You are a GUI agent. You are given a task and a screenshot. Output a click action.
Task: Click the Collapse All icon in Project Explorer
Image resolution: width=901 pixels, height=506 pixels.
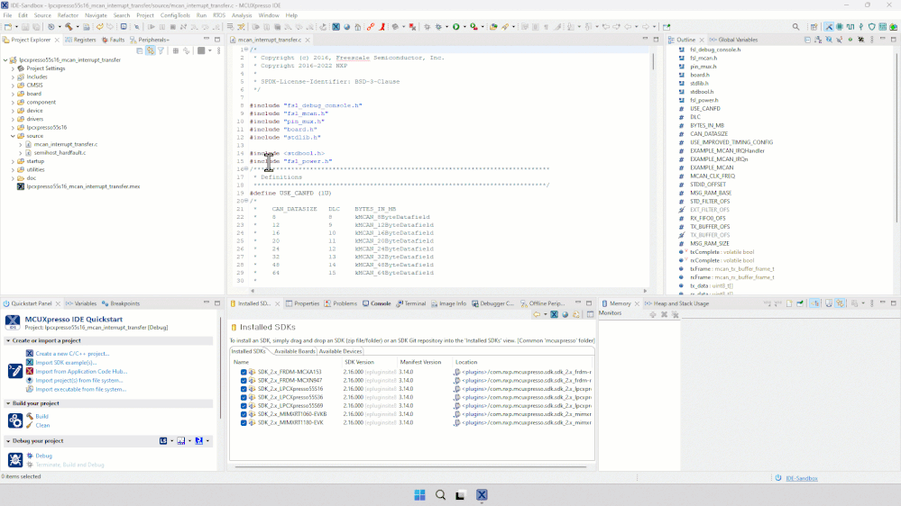(140, 50)
